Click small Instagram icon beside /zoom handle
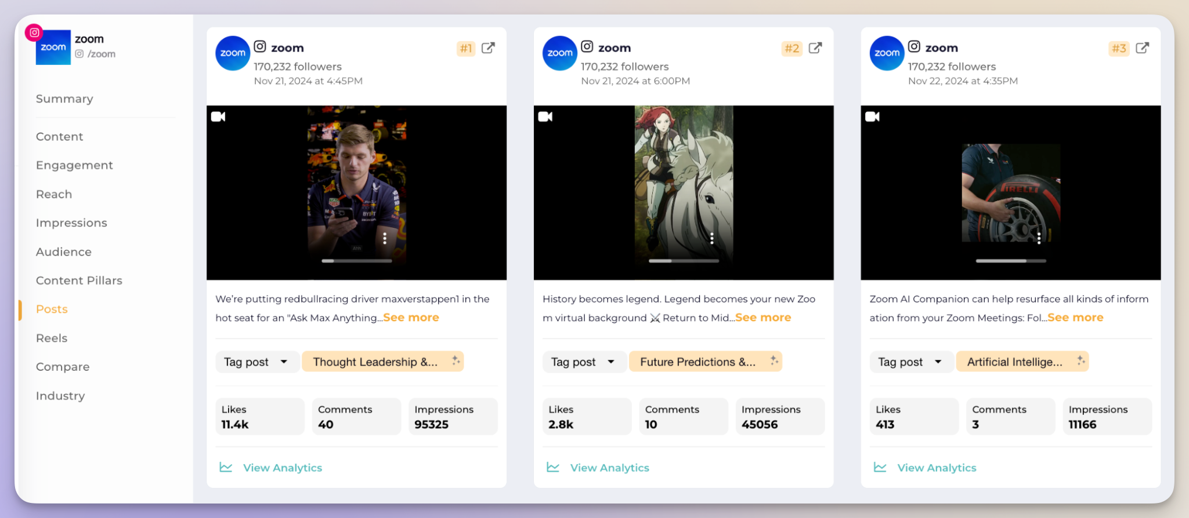Screen dimensions: 1189x518 coord(79,54)
